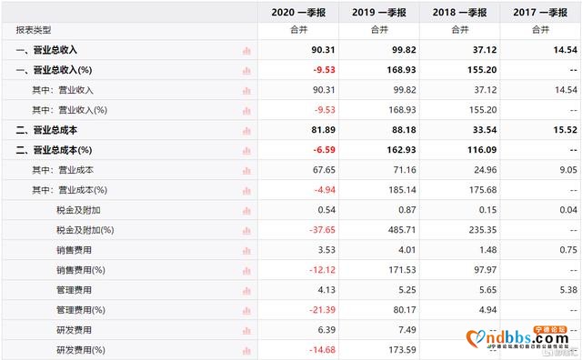Click bold 99.82 in 营业总收入 row
Screen dimensions: 582x360
404,50
